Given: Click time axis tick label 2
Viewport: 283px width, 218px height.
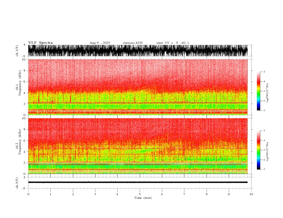Looking at the screenshot, I should (73, 194).
